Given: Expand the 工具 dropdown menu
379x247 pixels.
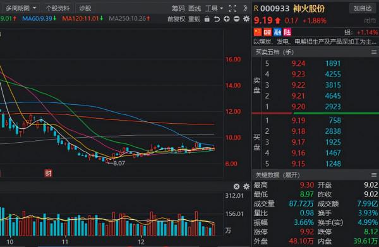Looking at the screenshot, I should tap(214, 8).
